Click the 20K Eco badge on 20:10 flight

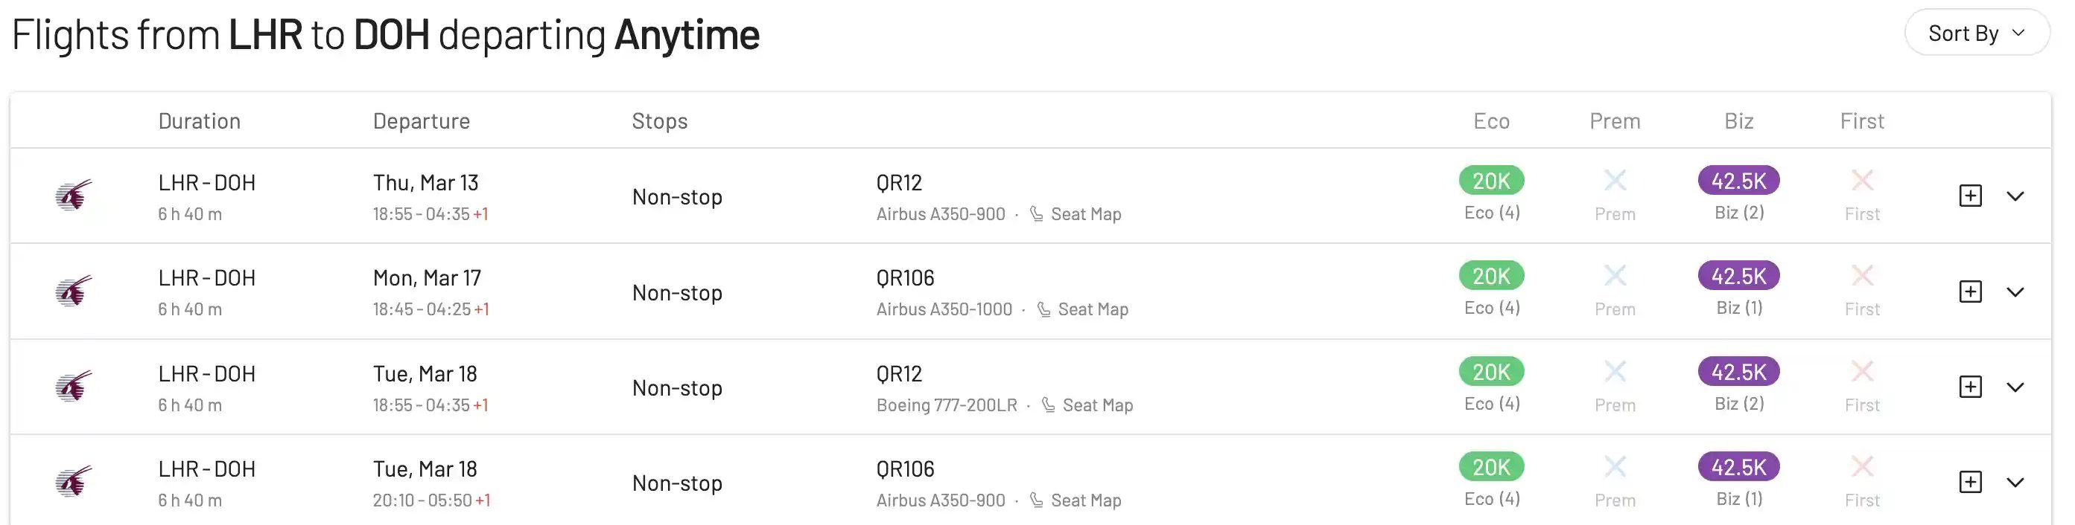[x=1491, y=466]
